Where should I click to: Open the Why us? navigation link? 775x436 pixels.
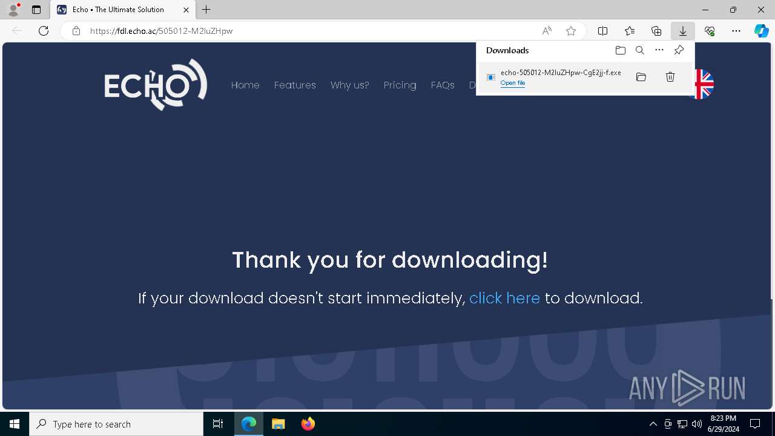[349, 85]
